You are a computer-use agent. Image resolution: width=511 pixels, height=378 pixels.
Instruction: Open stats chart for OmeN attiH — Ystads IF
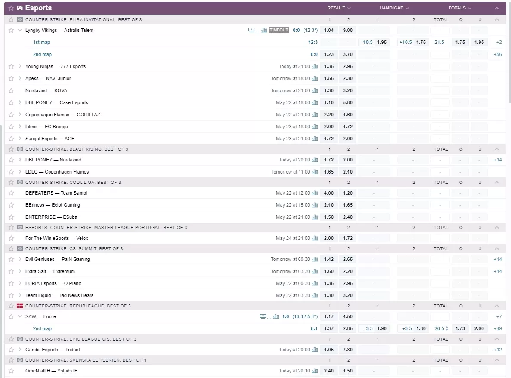315,371
